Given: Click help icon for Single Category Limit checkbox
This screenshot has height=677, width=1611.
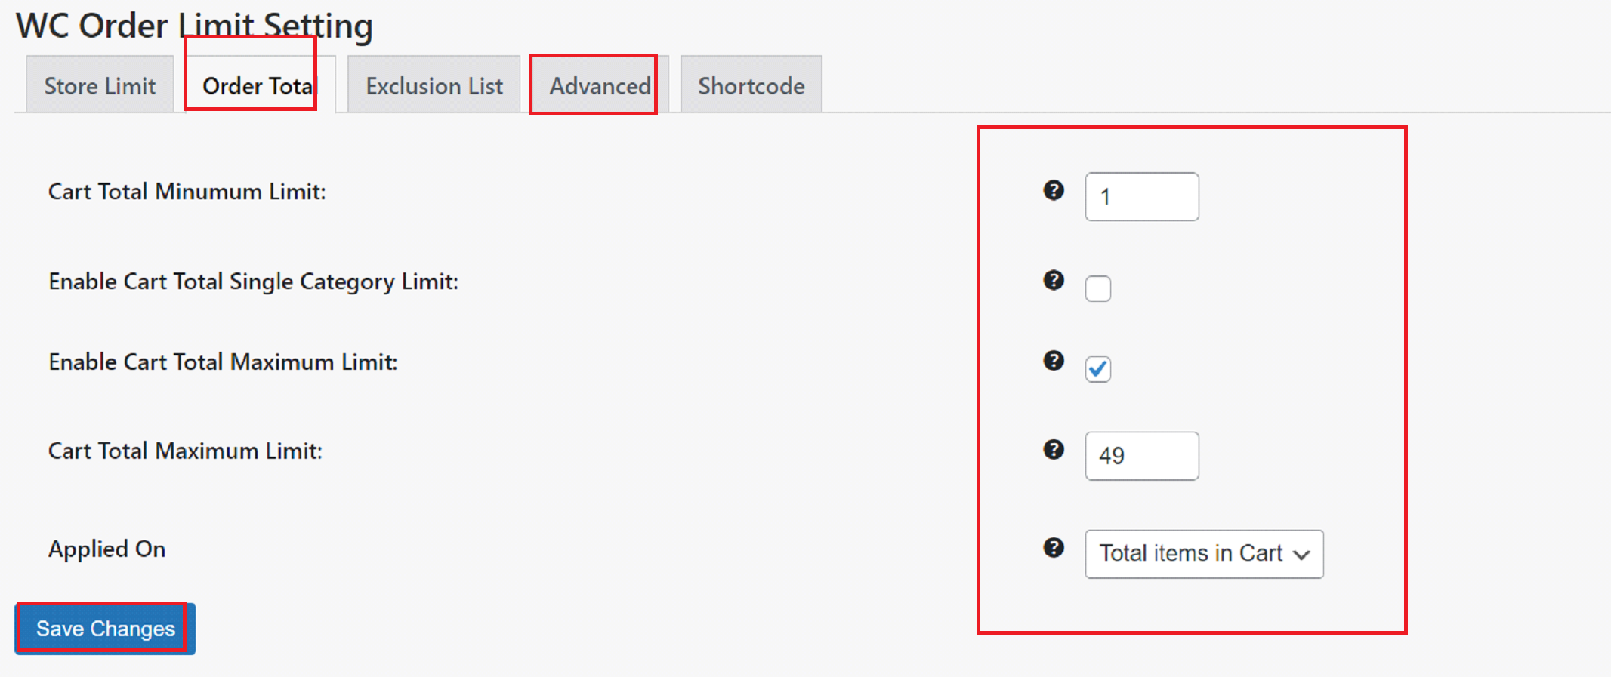Looking at the screenshot, I should [x=1054, y=280].
